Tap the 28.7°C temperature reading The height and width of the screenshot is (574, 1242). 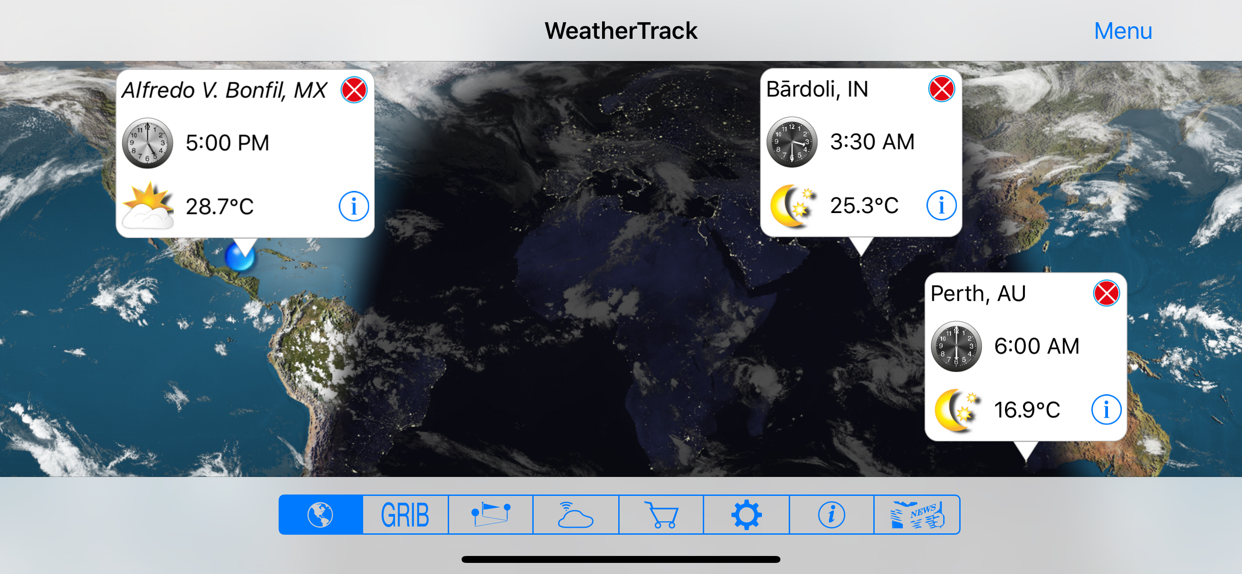220,207
